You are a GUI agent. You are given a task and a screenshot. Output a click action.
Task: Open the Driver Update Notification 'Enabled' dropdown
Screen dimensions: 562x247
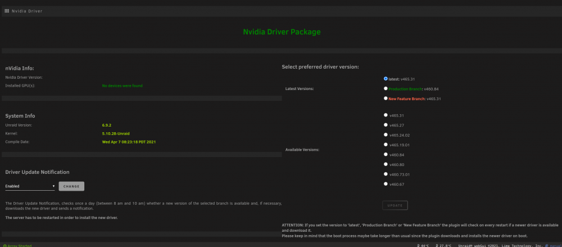click(x=30, y=186)
